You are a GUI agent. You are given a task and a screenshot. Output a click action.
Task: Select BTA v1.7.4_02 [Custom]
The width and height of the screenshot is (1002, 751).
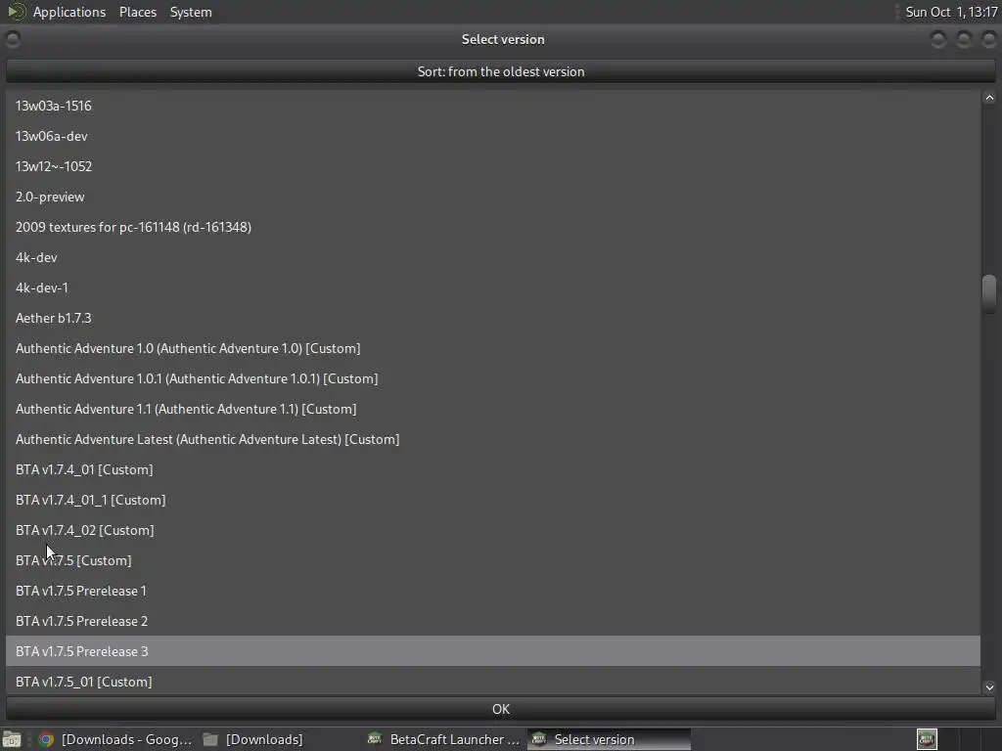(x=493, y=530)
